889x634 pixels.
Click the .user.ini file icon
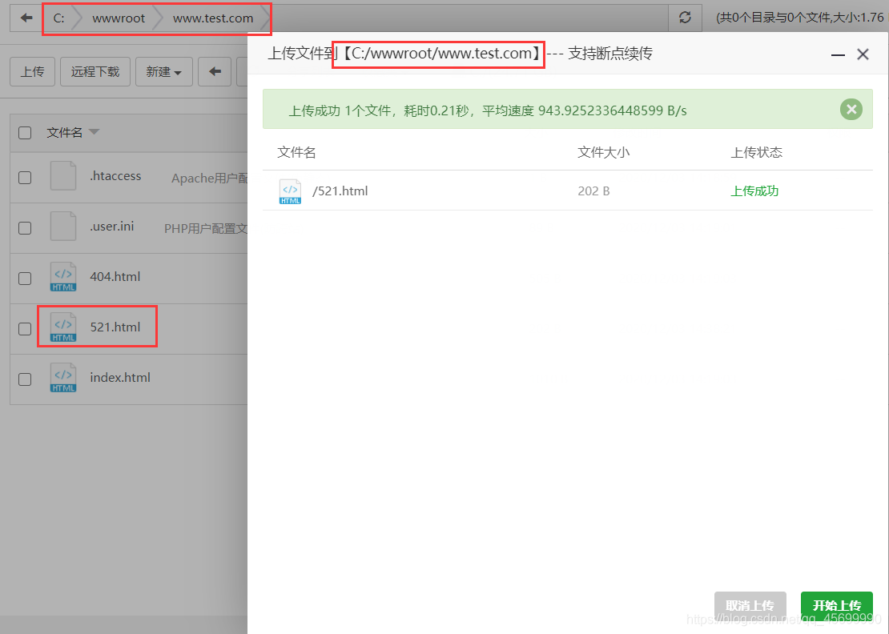(63, 226)
